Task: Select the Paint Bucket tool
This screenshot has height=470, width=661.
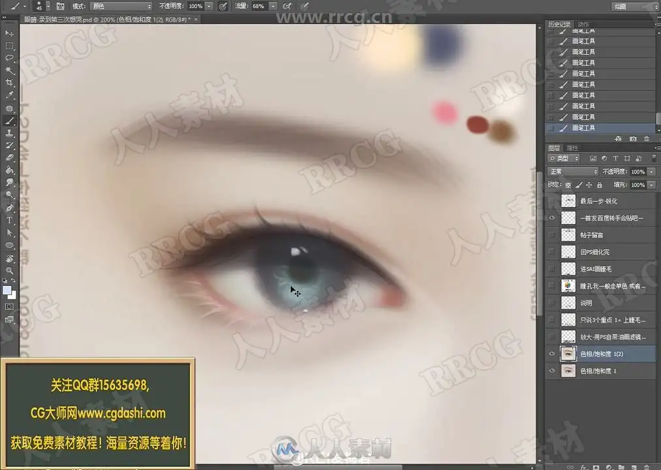Action: [x=9, y=170]
